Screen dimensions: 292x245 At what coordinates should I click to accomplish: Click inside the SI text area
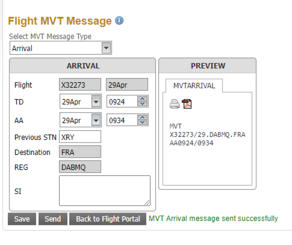coord(104,190)
